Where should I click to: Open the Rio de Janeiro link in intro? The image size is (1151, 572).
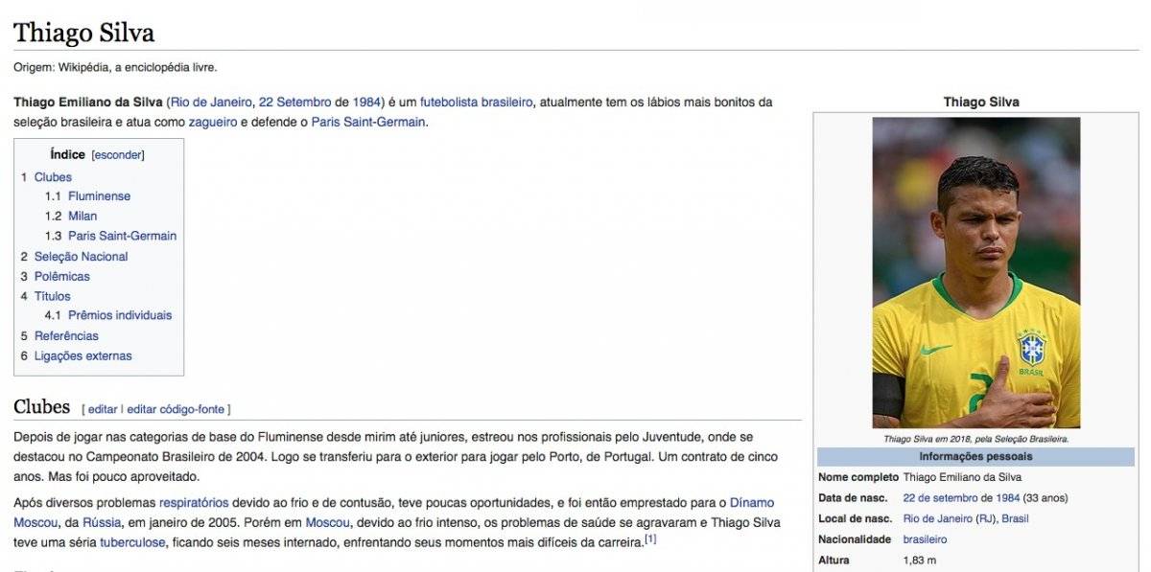click(x=211, y=103)
